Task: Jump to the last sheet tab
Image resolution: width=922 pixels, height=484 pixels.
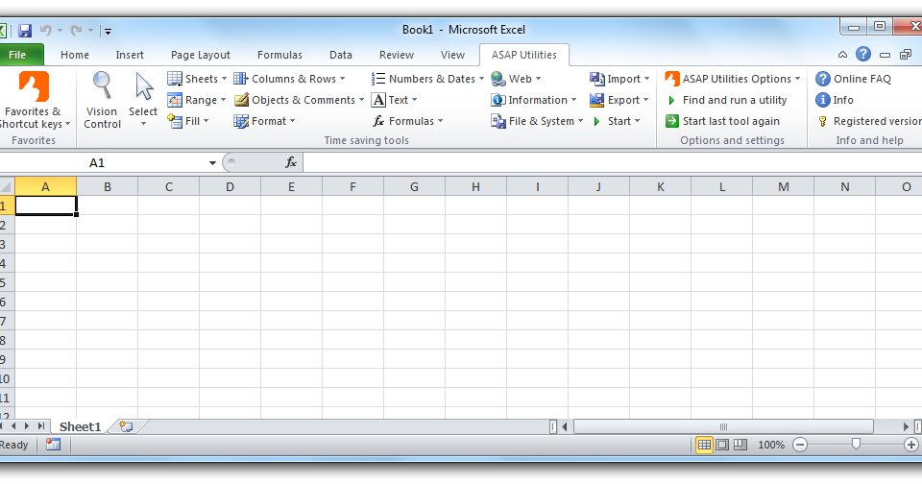Action: pyautogui.click(x=40, y=426)
